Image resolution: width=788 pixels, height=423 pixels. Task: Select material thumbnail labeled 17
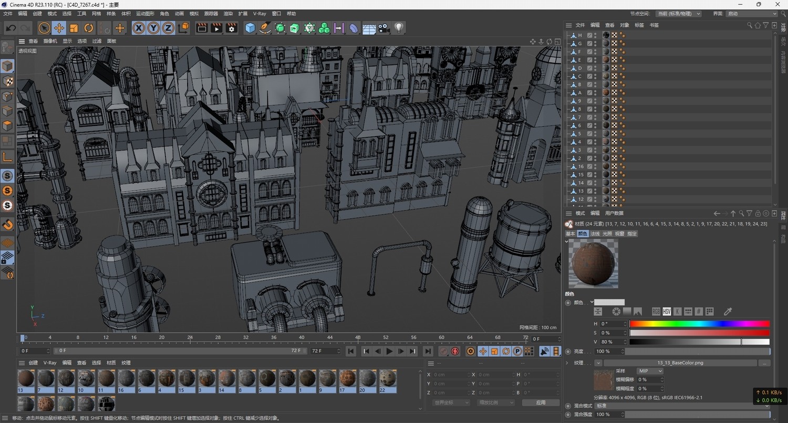click(x=347, y=378)
